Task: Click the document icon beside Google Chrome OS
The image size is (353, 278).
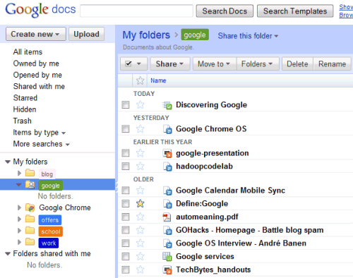Action: (167, 129)
